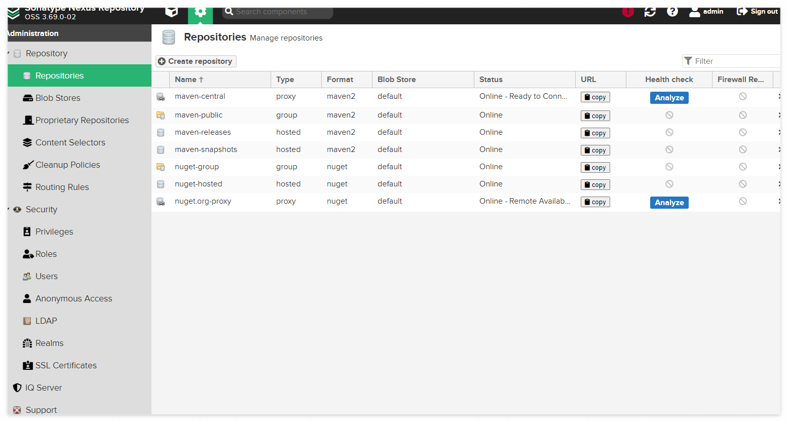
Task: Click firewall report icon for maven-central
Action: tap(743, 96)
